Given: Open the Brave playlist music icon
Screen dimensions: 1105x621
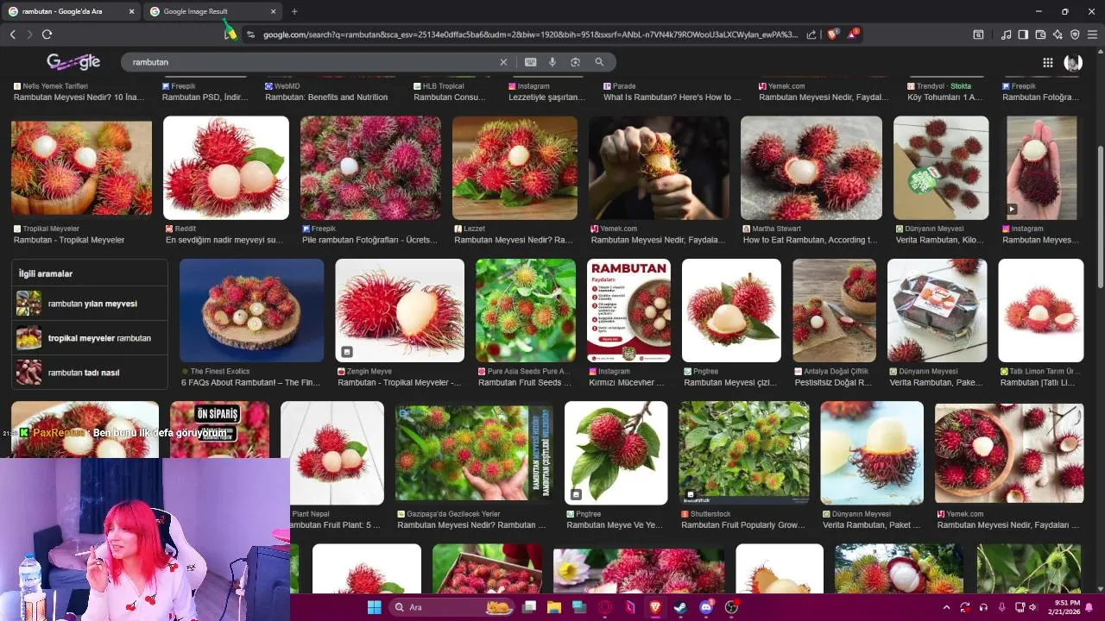Looking at the screenshot, I should pos(1006,34).
